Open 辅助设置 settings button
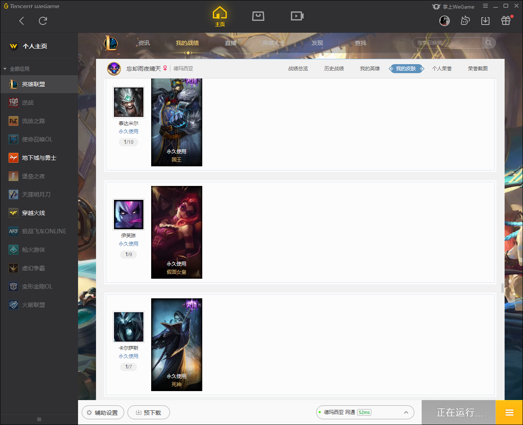The height and width of the screenshot is (425, 523). click(102, 413)
